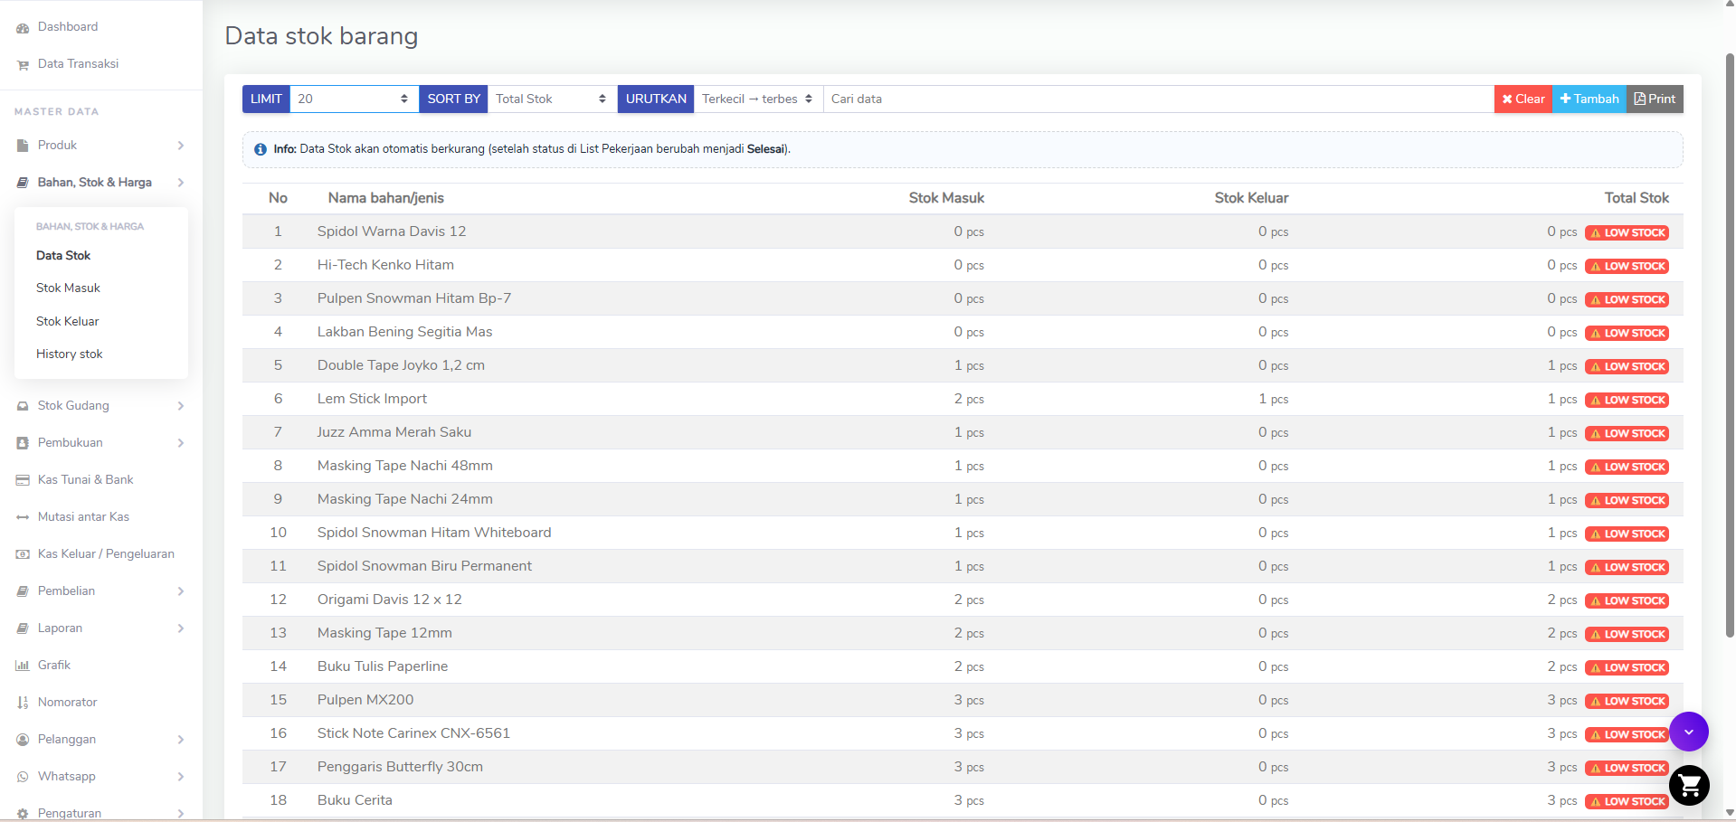Expand the Pelanggan chevron
Viewport: 1736px width, 822px height.
[181, 740]
